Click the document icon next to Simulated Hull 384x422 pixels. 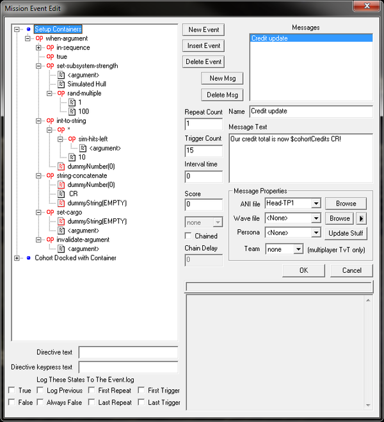pyautogui.click(x=61, y=84)
